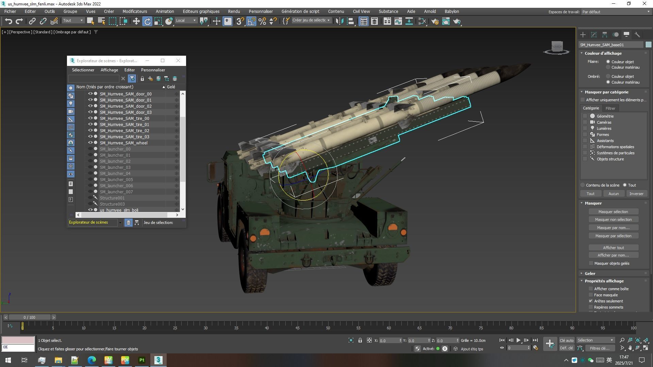Activate the Select Object tool

pos(90,21)
